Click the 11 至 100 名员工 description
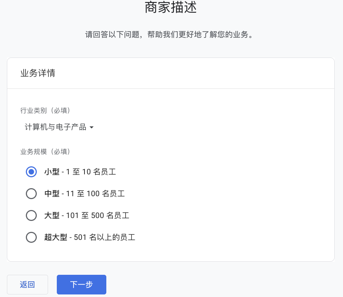The height and width of the screenshot is (297, 343). click(95, 194)
